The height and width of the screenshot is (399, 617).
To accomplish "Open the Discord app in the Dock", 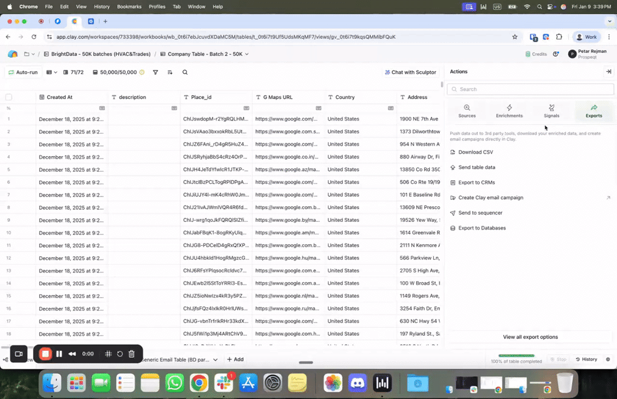I will 357,382.
